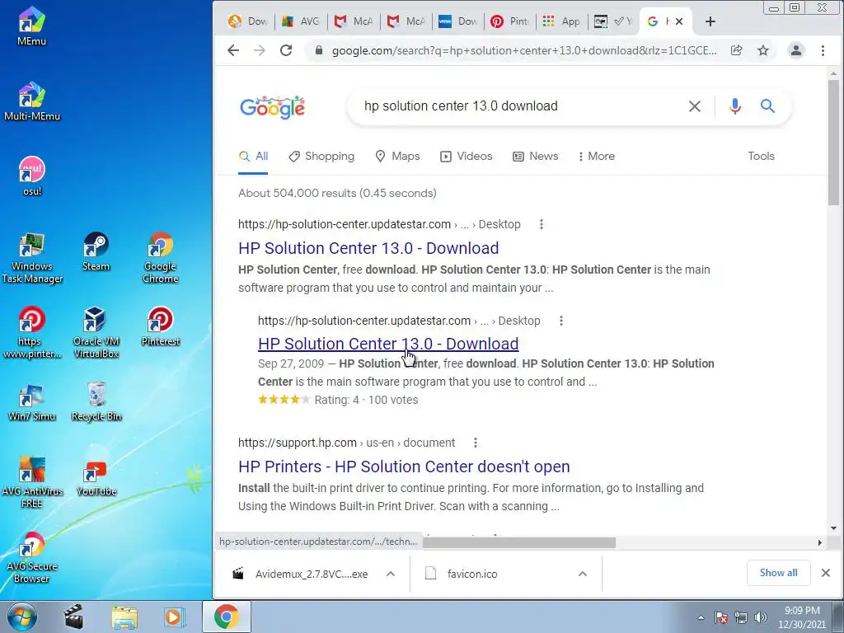
Task: Open the Windows Start button
Action: point(21,617)
